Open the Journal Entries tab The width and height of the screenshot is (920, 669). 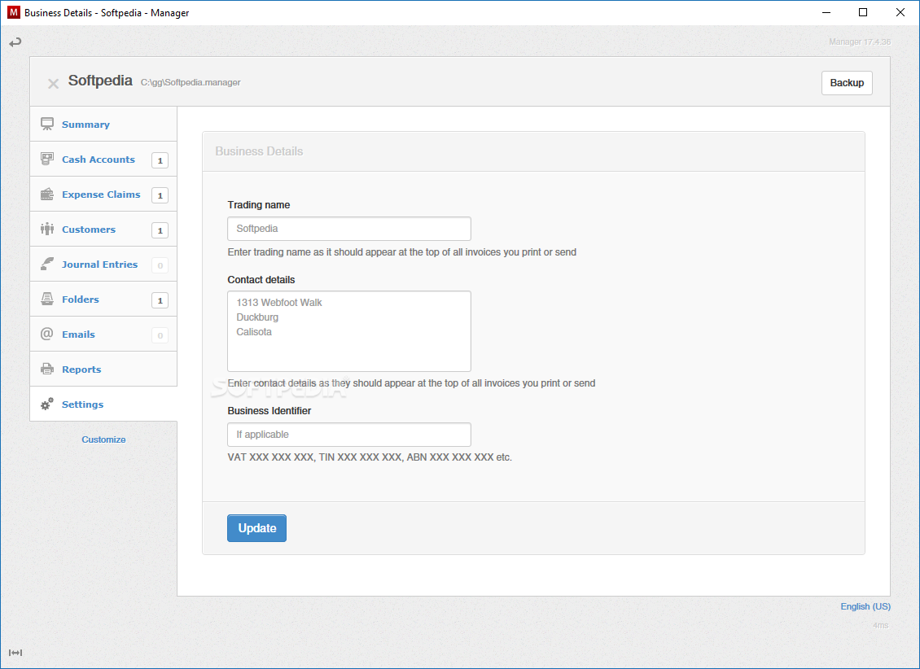103,264
